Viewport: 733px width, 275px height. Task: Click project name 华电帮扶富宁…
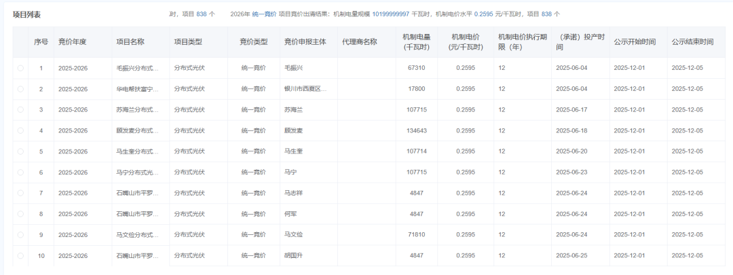coord(137,89)
